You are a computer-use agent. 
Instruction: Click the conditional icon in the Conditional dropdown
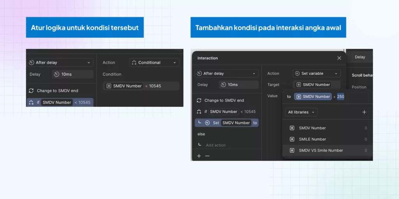click(134, 63)
